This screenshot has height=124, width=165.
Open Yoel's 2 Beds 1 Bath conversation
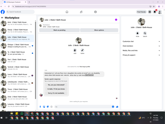coord(17,61)
